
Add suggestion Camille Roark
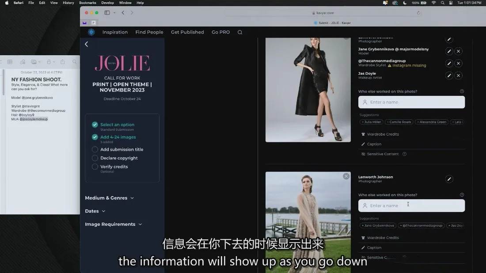[399, 122]
